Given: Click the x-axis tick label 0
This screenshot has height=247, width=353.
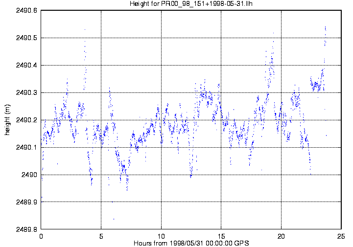Looking at the screenshot, I should click(x=41, y=236).
